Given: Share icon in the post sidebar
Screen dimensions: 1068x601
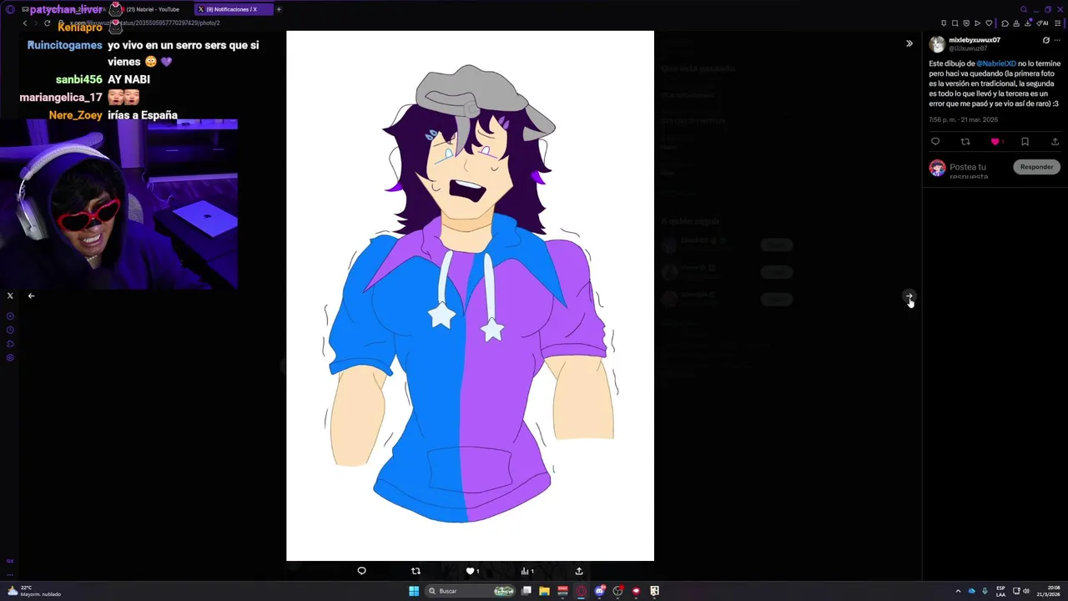Looking at the screenshot, I should click(1055, 142).
